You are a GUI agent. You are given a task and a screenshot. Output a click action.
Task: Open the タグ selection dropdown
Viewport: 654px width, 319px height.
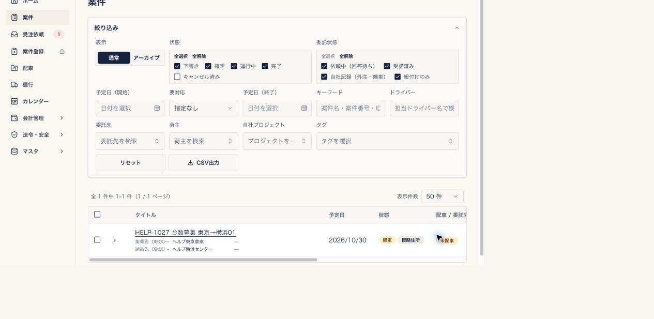(387, 141)
